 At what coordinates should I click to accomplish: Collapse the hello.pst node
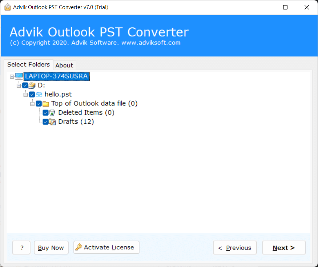[x=25, y=95]
